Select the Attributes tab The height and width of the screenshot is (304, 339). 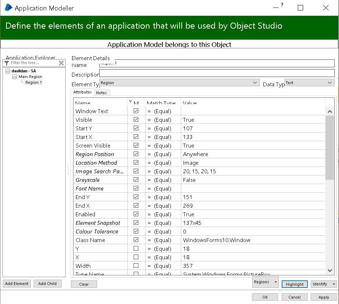[x=82, y=92]
